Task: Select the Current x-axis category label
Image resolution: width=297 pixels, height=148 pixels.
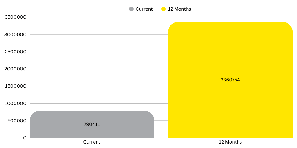Action: [92, 142]
